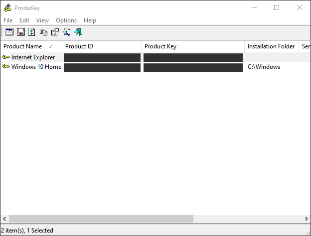311x236 pixels.
Task: Sort by the Product ID column header
Action: click(x=102, y=46)
